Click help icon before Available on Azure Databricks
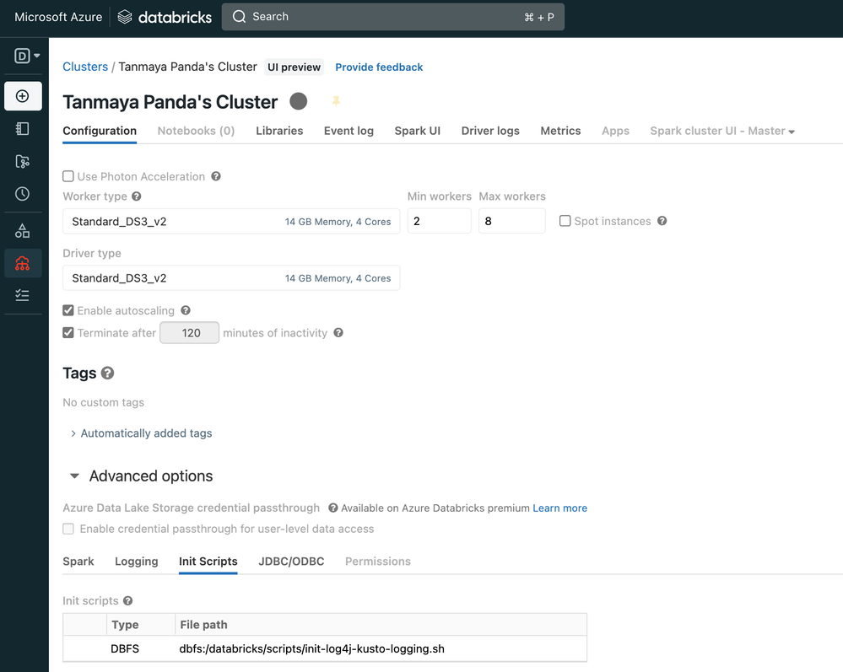 point(333,508)
